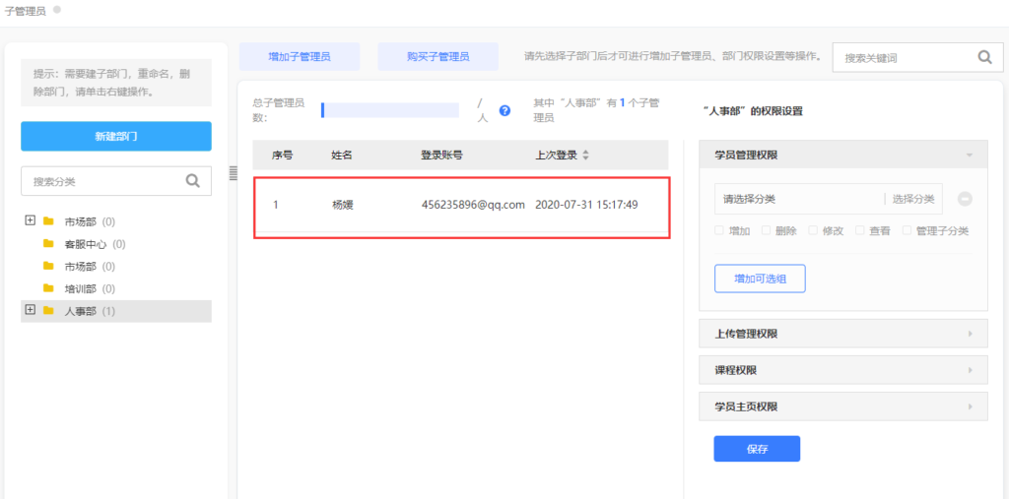1009x499 pixels.
Task: Expand the 人事部 tree node with the plus sign
Action: pyautogui.click(x=30, y=310)
